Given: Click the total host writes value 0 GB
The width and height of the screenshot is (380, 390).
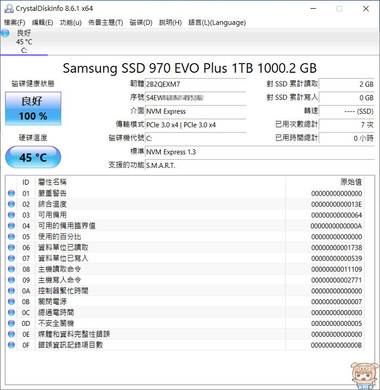Looking at the screenshot, I should [347, 98].
